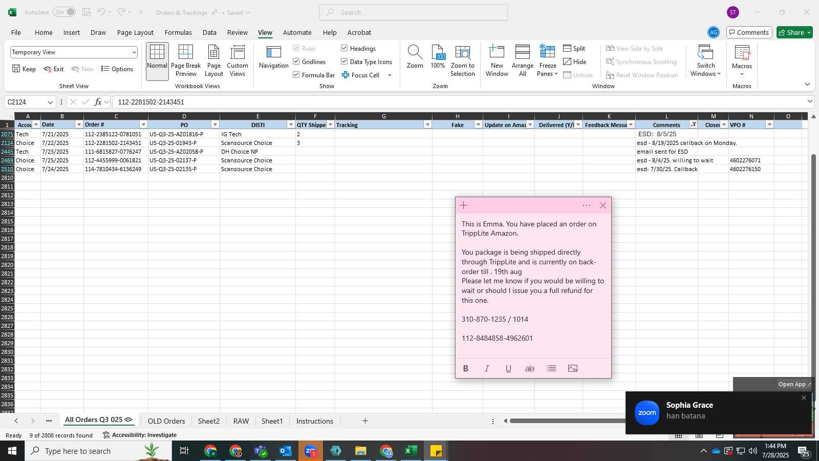The width and height of the screenshot is (819, 461).
Task: Open Custom Views dialog
Action: tap(238, 61)
